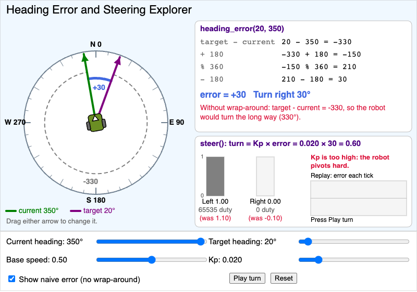Click 'Press Play turn' hint text
This screenshot has height=292, width=417.
coord(332,220)
